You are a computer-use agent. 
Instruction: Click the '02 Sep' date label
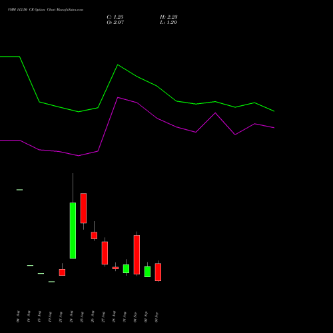click(x=146, y=316)
